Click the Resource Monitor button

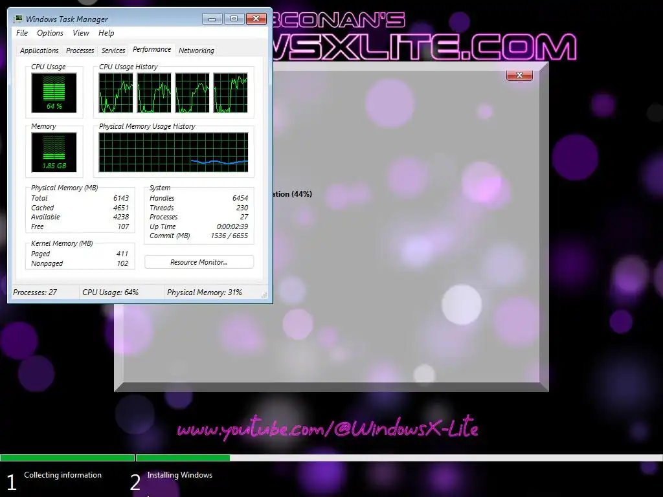click(199, 262)
